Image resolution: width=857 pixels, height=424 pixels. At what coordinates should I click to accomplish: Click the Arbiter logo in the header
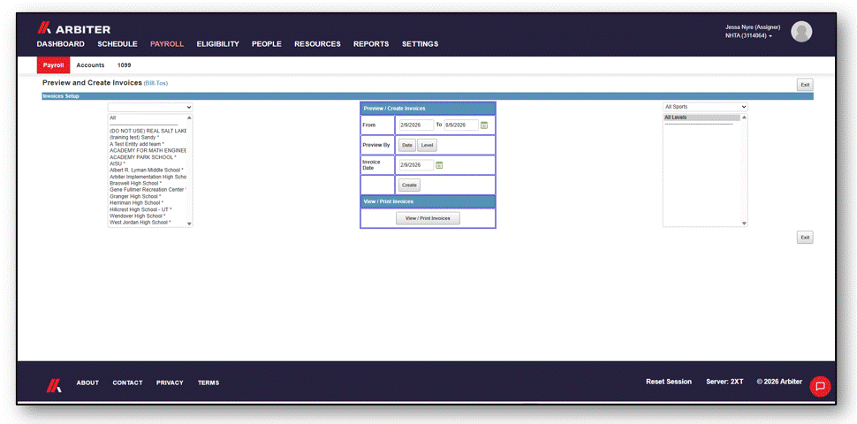pos(74,28)
